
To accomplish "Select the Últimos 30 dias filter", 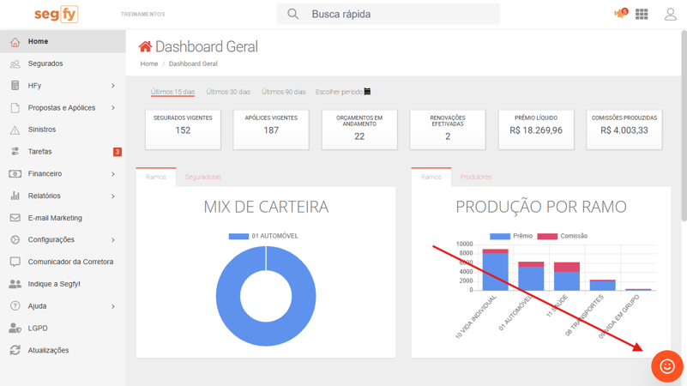I will [228, 92].
